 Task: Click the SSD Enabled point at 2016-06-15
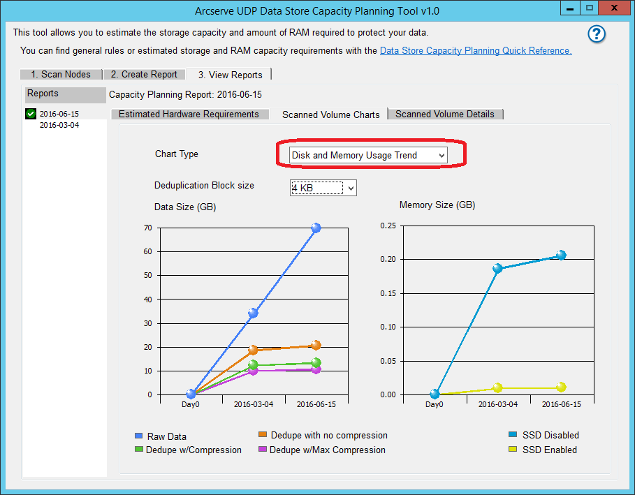coord(561,387)
